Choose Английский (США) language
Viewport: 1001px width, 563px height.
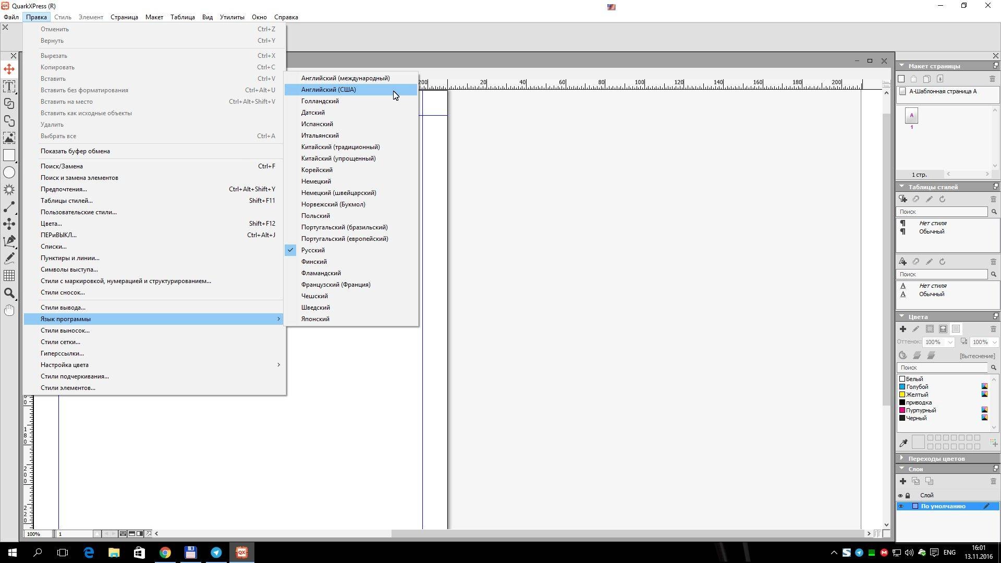[351, 90]
